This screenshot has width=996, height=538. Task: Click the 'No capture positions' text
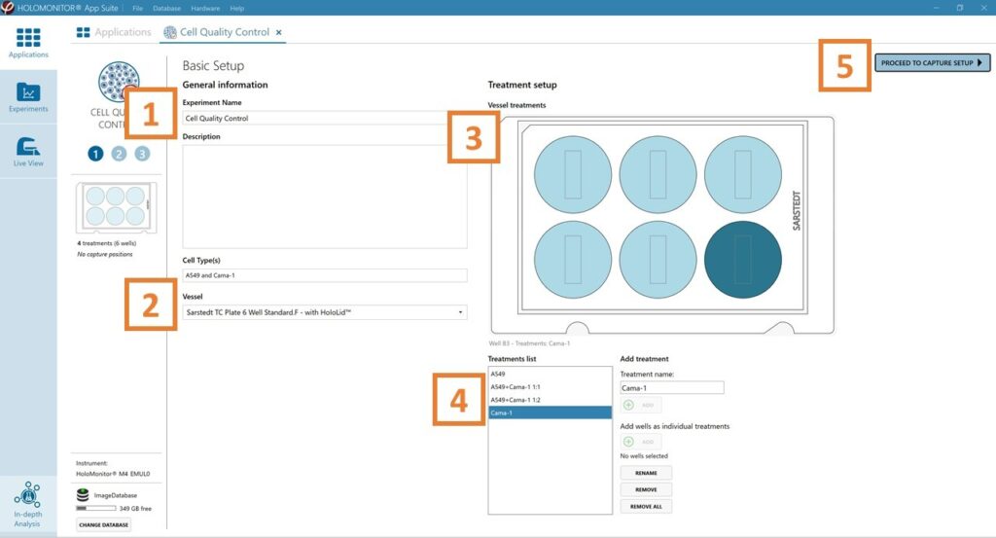(x=105, y=254)
